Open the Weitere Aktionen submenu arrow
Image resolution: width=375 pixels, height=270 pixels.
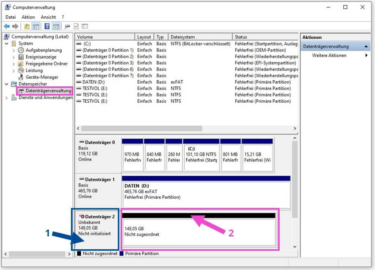tap(366, 55)
